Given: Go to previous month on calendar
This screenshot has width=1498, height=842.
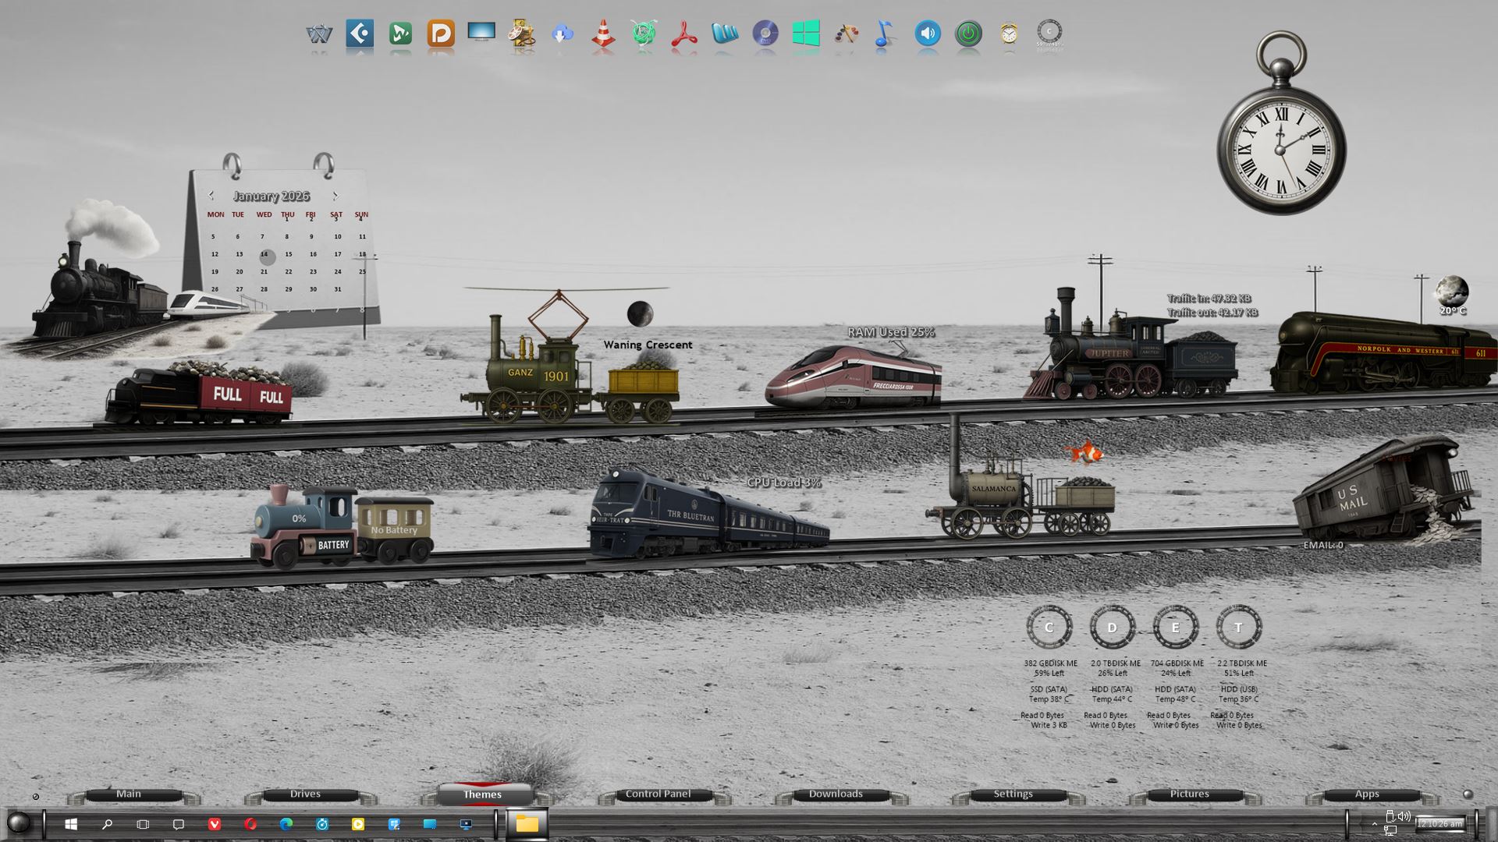Looking at the screenshot, I should pyautogui.click(x=211, y=196).
